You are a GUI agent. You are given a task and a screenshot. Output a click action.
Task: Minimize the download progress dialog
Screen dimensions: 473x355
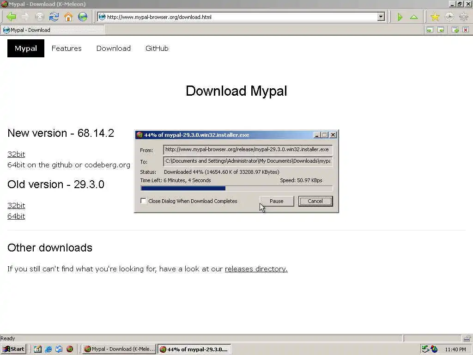tap(316, 135)
